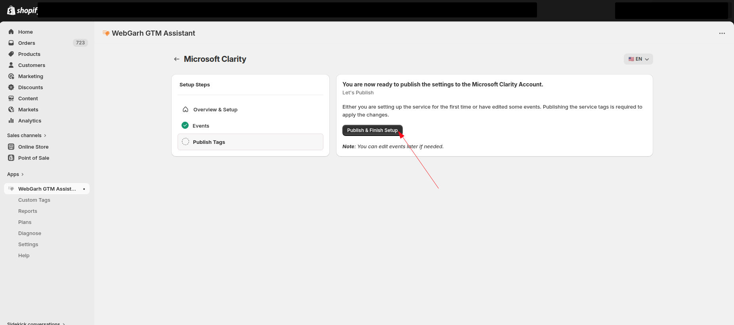The width and height of the screenshot is (734, 325).
Task: Select the Publish Tags step
Action: pyautogui.click(x=250, y=142)
